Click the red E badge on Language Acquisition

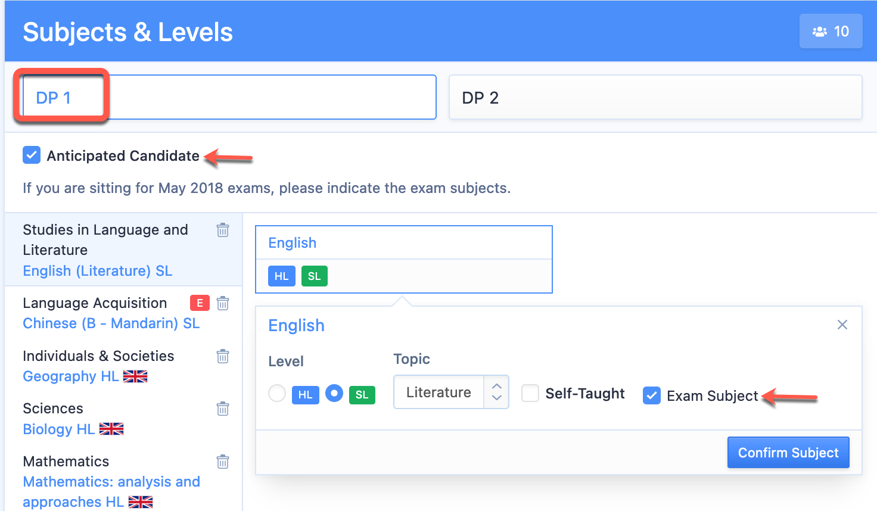pos(200,303)
